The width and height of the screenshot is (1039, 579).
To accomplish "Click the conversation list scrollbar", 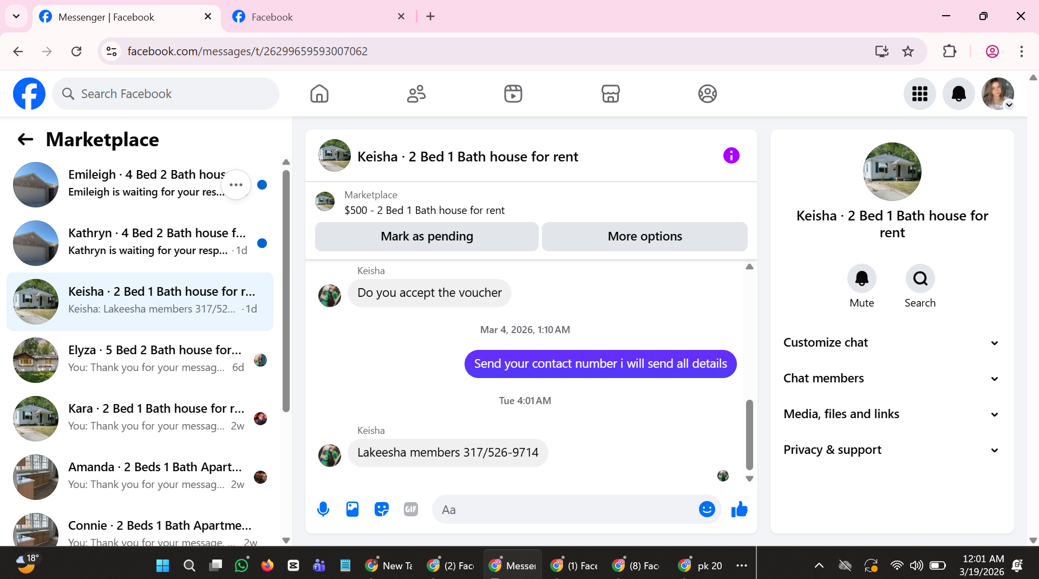I will [x=286, y=291].
